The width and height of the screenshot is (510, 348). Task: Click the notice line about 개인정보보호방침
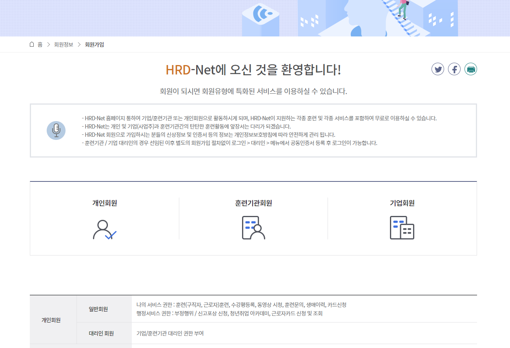[208, 134]
